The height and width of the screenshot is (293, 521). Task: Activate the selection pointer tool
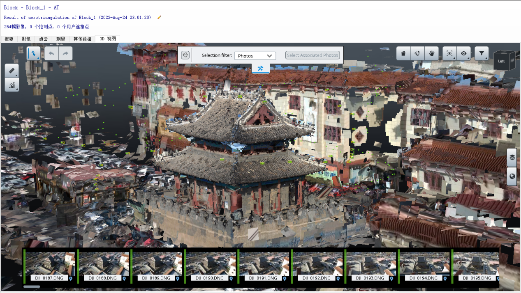(x=34, y=53)
